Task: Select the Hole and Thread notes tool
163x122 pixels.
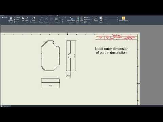Action: [11, 20]
